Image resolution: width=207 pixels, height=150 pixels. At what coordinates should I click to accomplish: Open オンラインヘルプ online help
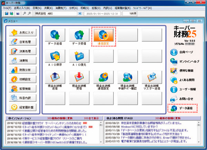tap(185, 62)
